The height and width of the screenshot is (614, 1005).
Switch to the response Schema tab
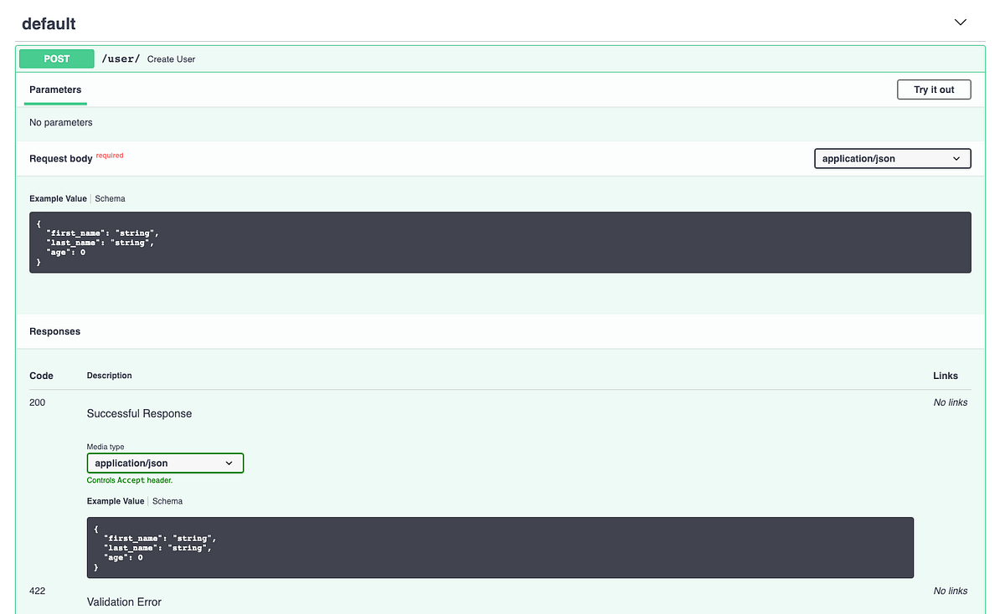167,501
